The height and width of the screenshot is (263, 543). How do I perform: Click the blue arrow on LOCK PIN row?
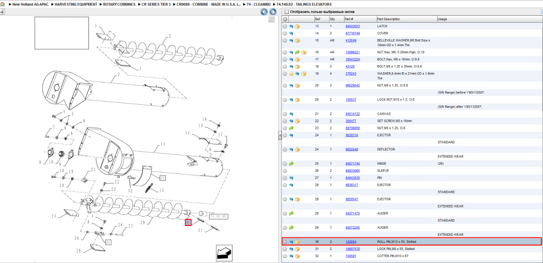[291, 249]
